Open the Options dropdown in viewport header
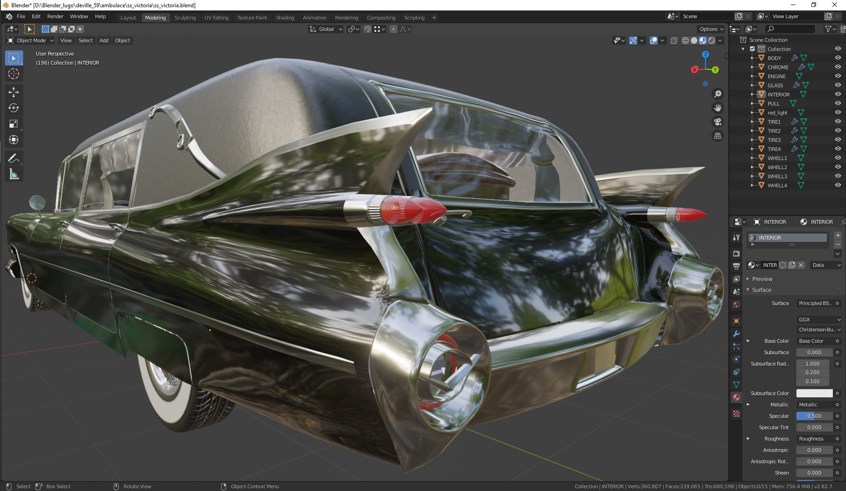Screen dimensions: 846x491 click(712, 29)
